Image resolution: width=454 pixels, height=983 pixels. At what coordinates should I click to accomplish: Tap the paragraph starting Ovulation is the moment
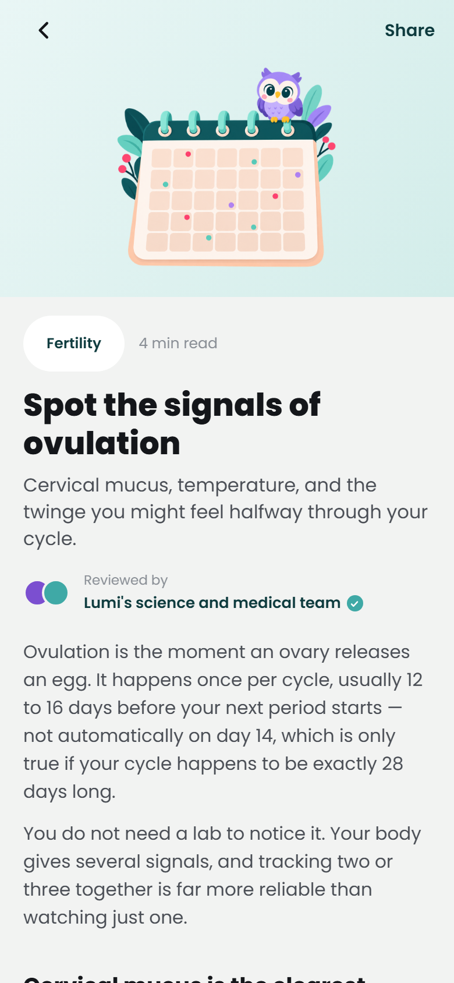pyautogui.click(x=223, y=722)
